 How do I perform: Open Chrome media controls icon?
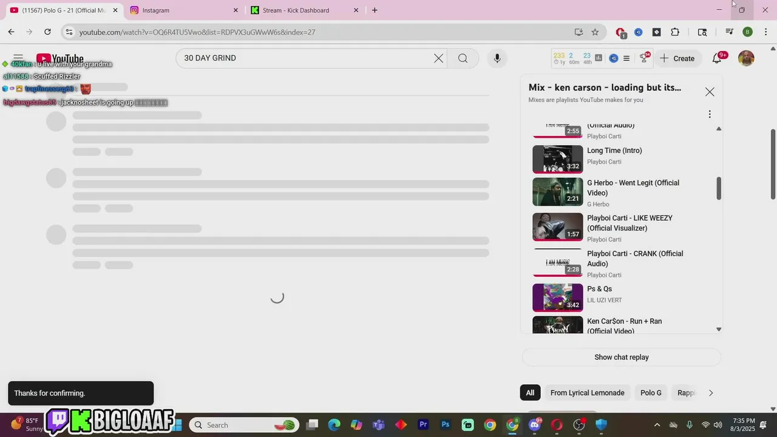pyautogui.click(x=729, y=32)
